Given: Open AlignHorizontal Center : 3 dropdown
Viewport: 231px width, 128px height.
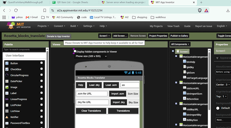Looking at the screenshot, I should (223, 85).
